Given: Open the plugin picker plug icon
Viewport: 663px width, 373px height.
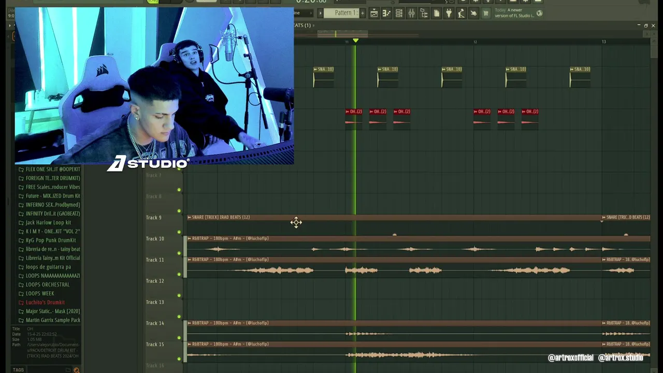Looking at the screenshot, I should click(449, 13).
